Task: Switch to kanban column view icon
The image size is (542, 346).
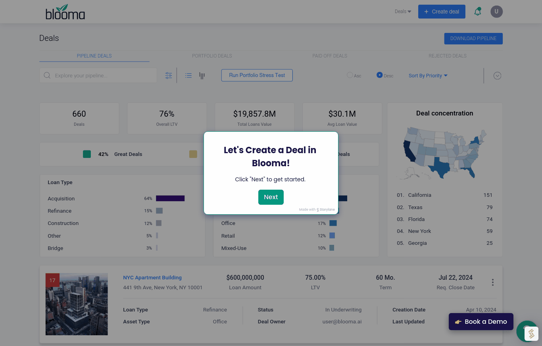Action: (202, 75)
